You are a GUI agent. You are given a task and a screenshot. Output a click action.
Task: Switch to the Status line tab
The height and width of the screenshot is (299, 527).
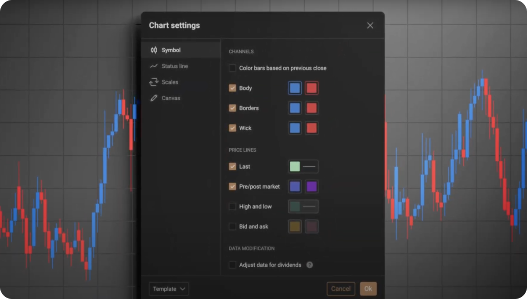click(x=174, y=66)
